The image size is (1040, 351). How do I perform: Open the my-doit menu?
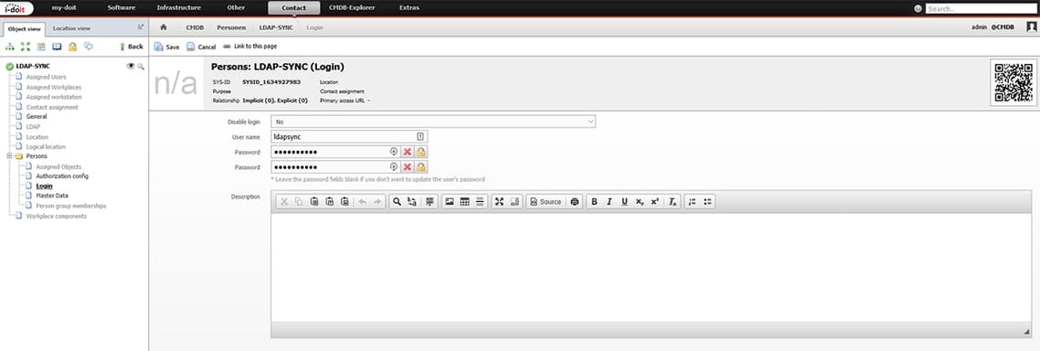click(65, 8)
